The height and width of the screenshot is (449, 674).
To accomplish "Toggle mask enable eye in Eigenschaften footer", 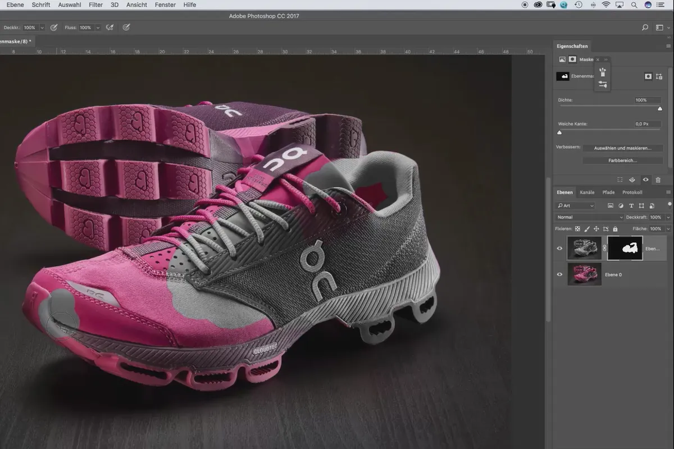I will tap(645, 180).
